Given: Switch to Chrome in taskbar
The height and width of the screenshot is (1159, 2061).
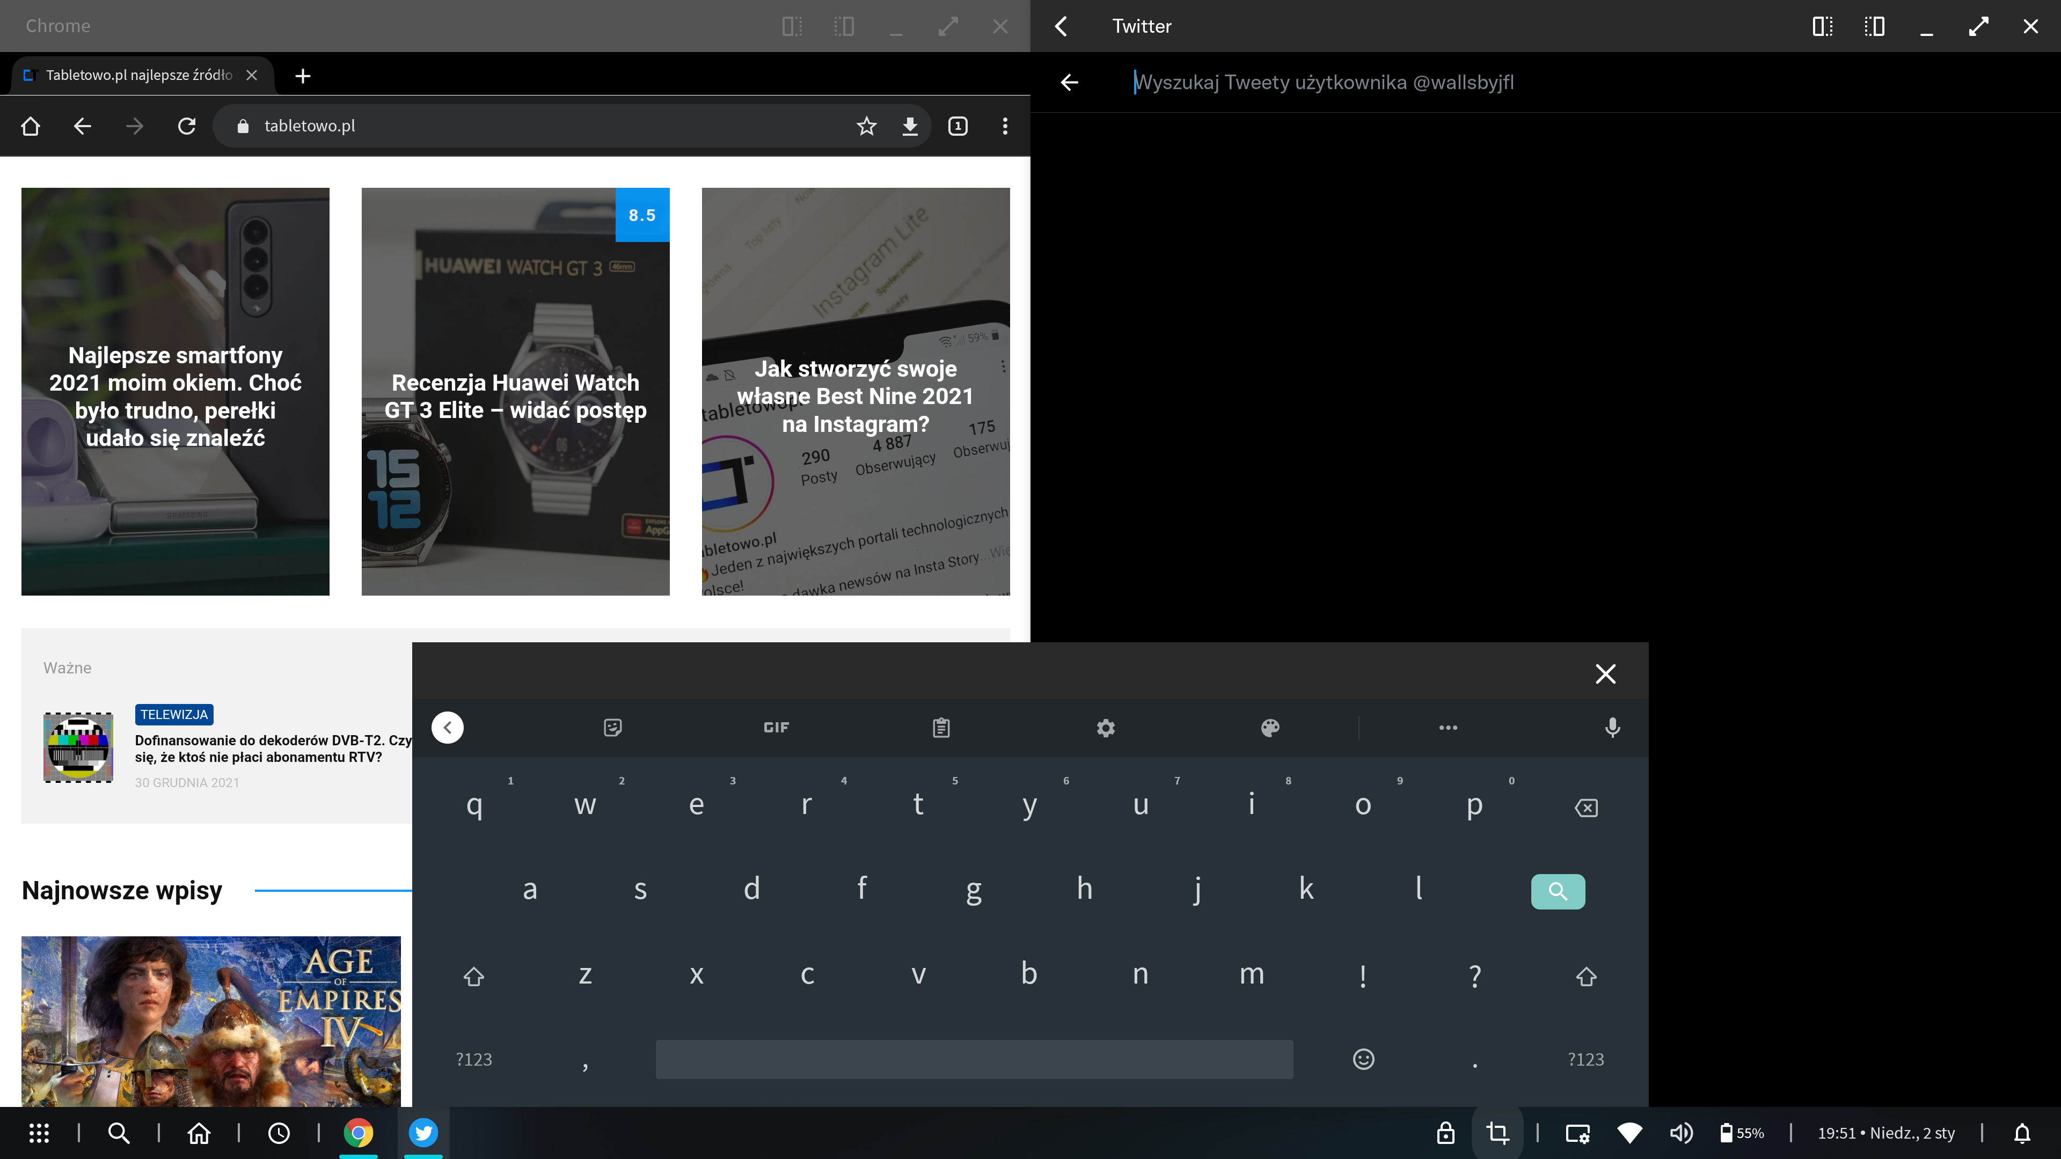Looking at the screenshot, I should click(359, 1133).
